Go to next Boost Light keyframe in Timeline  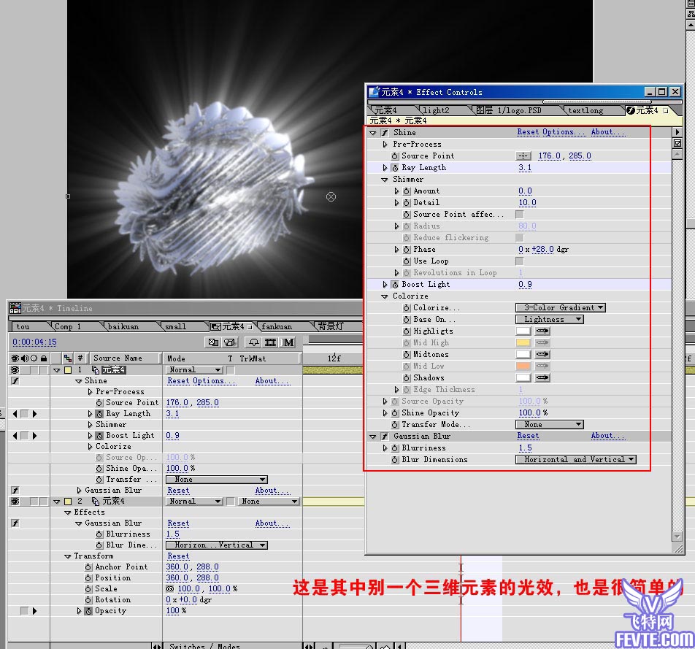(35, 436)
